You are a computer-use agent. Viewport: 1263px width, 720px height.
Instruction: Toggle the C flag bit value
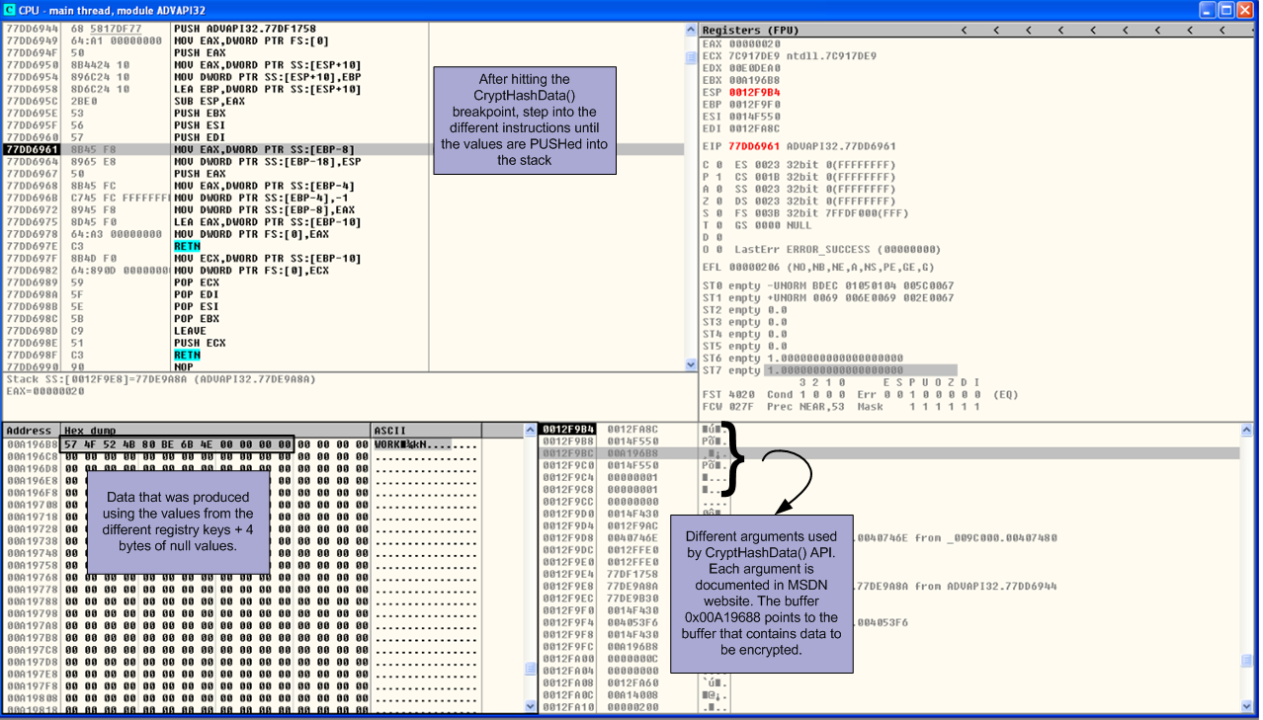(716, 165)
